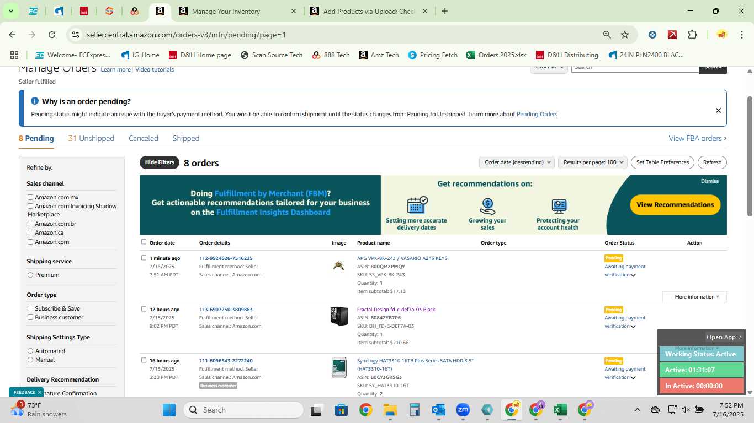Check the Amazon.com sales channel

click(x=30, y=242)
